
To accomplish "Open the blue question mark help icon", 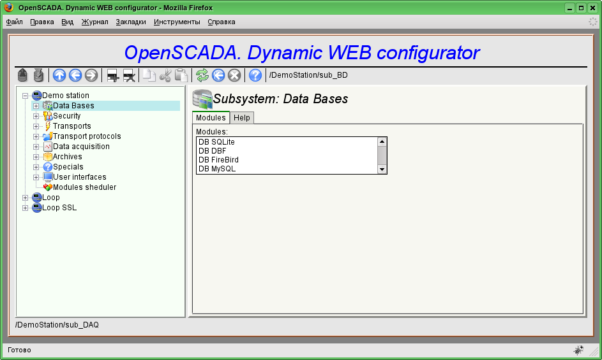I will point(255,75).
